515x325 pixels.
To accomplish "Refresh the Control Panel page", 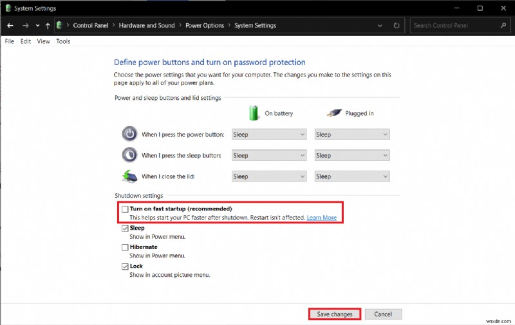I will (397, 26).
